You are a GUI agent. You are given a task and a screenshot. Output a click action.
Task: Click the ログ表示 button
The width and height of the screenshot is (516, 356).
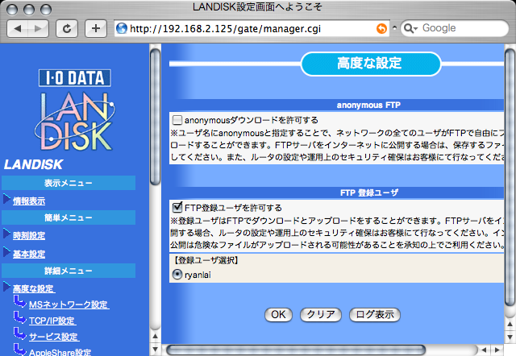pyautogui.click(x=375, y=315)
